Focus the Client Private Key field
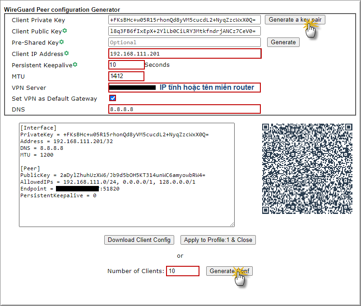Image resolution: width=361 pixels, height=306 pixels. point(185,20)
